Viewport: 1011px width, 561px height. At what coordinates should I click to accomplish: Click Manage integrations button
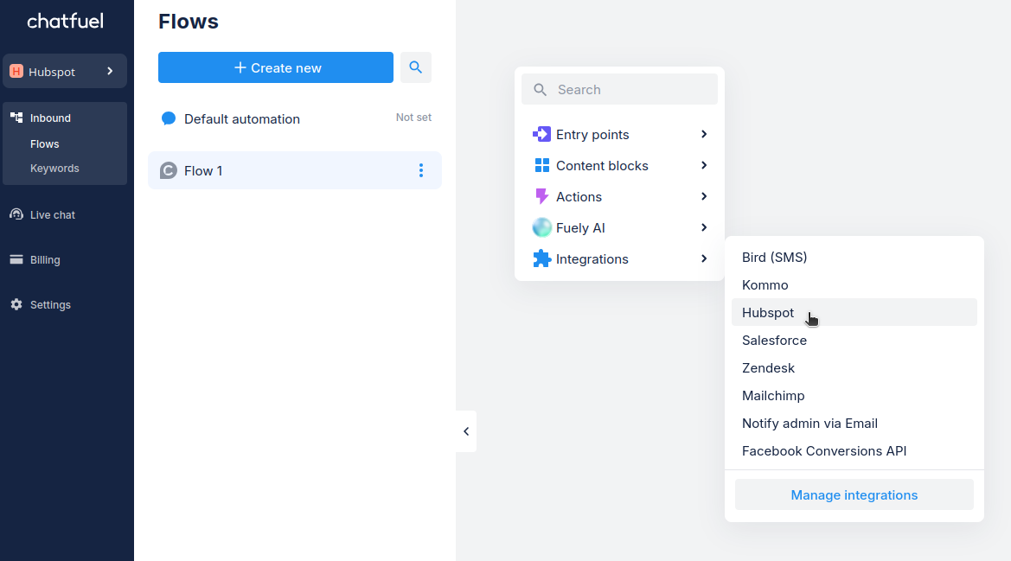click(x=854, y=494)
